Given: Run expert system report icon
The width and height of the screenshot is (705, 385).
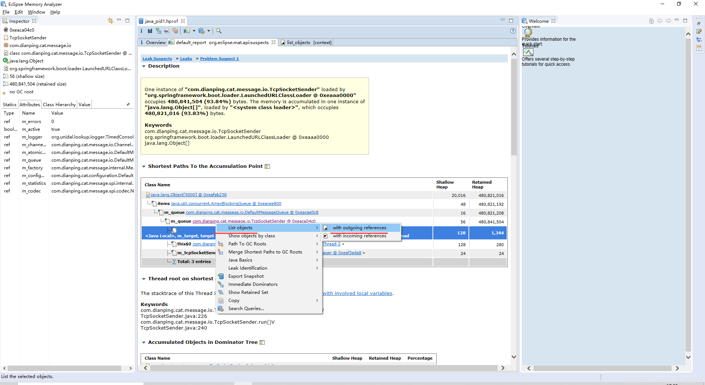Looking at the screenshot, I should point(187,31).
